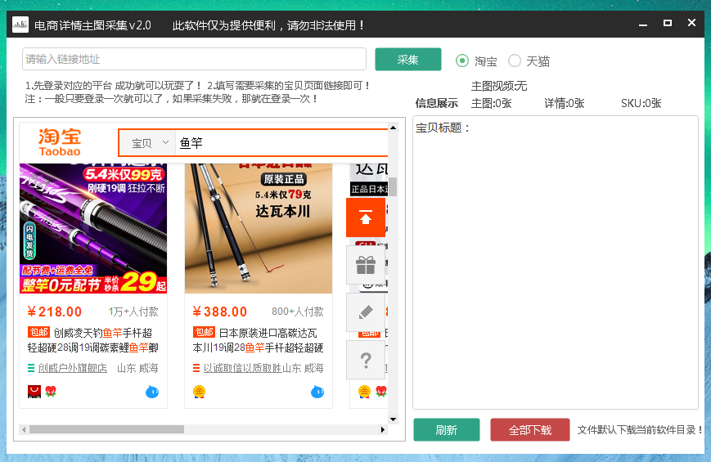This screenshot has width=711, height=462.
Task: Click the green 采集 button
Action: [407, 60]
